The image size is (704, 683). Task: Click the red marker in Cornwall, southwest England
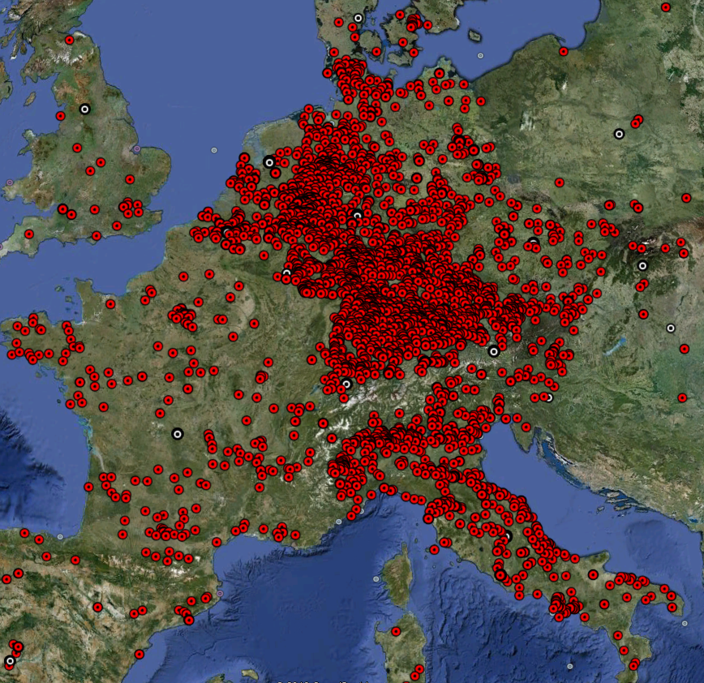click(x=29, y=234)
